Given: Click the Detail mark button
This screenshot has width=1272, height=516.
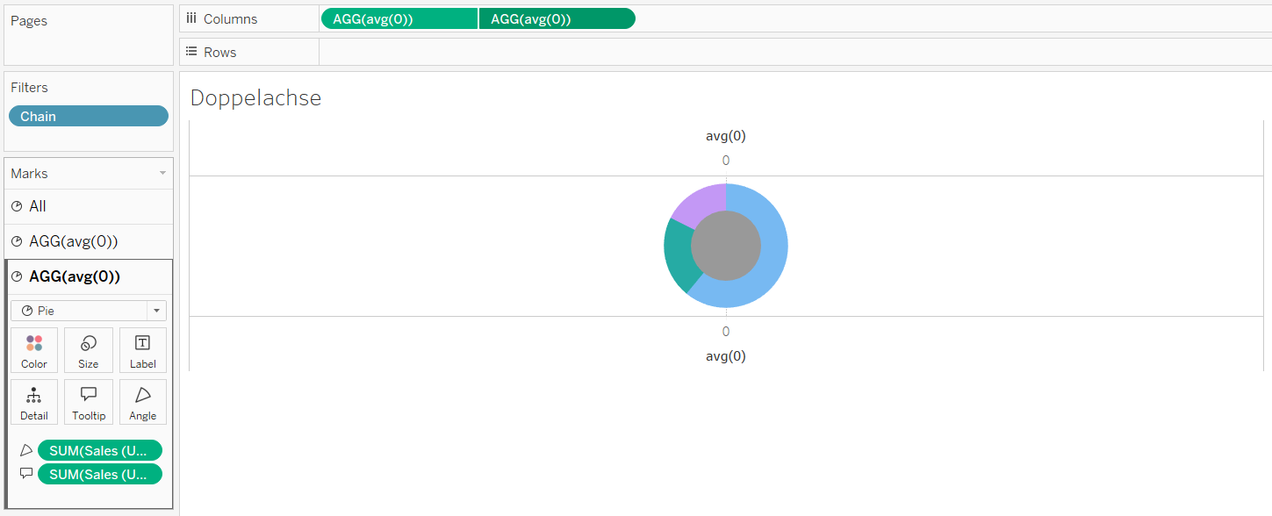Looking at the screenshot, I should [x=34, y=402].
